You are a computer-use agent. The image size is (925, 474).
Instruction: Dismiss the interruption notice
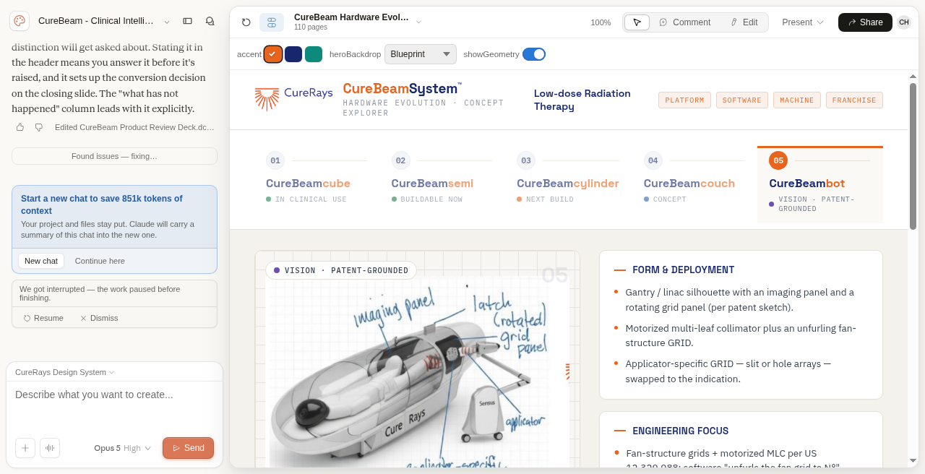pos(99,318)
